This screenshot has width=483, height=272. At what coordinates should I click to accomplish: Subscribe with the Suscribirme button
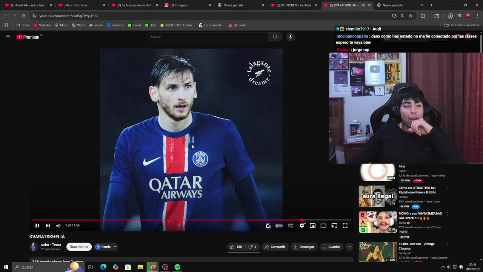click(x=79, y=247)
